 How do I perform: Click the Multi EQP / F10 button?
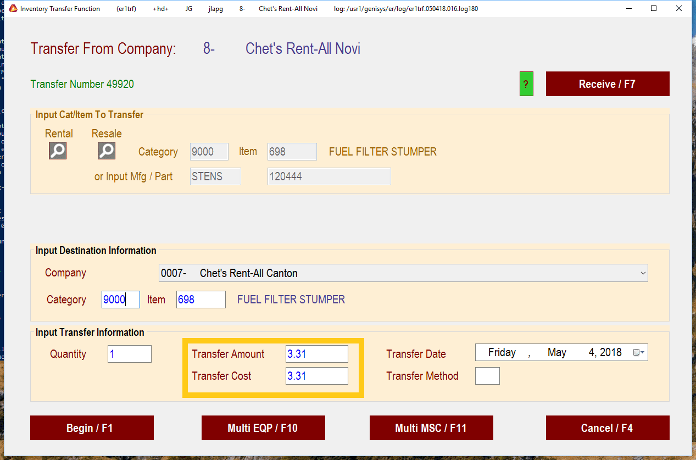click(x=263, y=428)
